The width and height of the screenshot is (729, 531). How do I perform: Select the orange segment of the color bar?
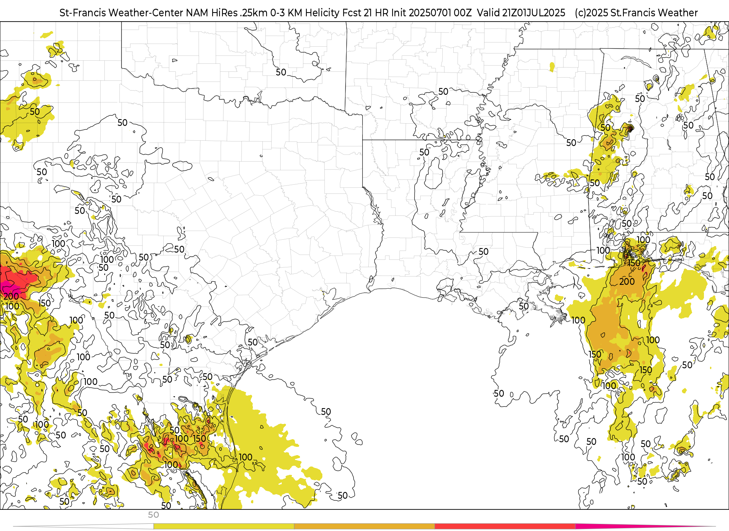coord(364,526)
